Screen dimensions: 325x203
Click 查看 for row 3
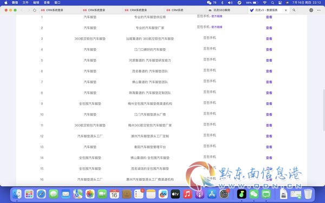pos(269,39)
